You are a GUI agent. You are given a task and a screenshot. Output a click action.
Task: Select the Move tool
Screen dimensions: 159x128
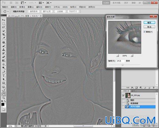pyautogui.click(x=3, y=20)
